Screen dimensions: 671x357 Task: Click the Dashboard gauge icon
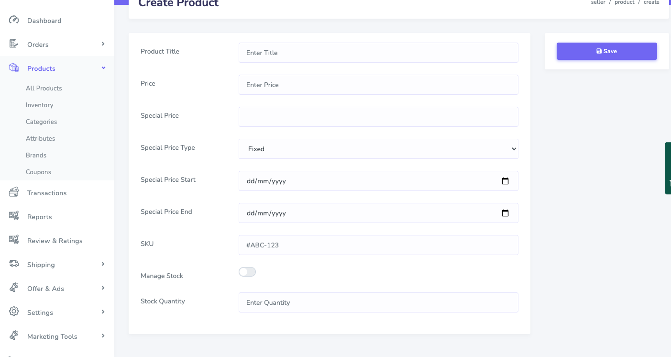pos(14,20)
